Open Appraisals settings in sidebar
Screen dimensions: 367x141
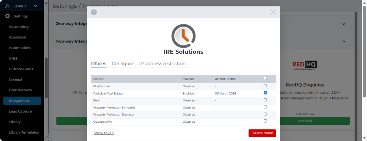(x=18, y=37)
